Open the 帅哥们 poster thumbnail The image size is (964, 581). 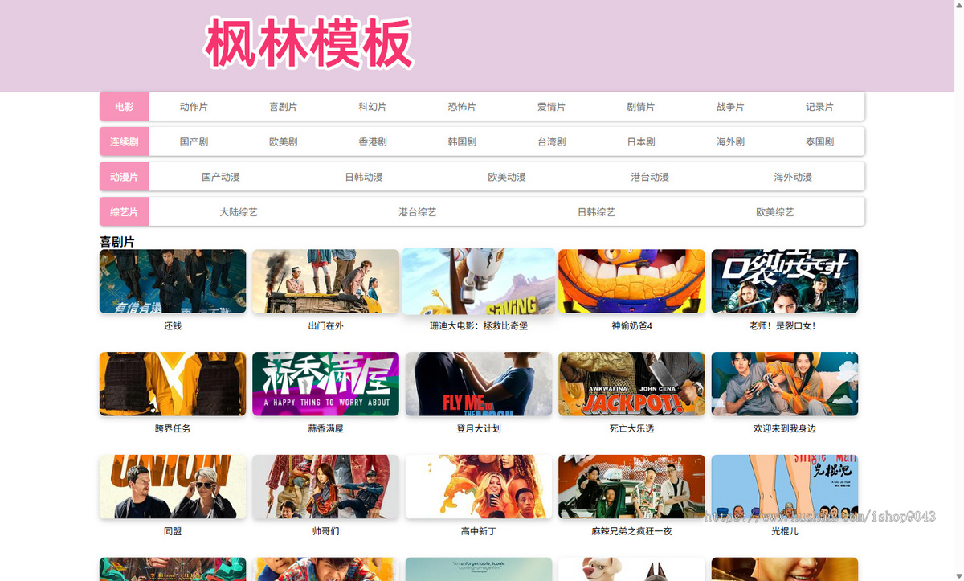[x=325, y=487]
